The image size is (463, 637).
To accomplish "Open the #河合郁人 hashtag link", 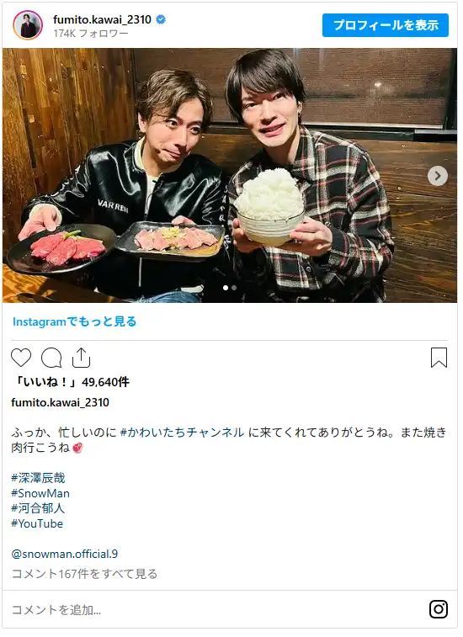I will [x=38, y=508].
